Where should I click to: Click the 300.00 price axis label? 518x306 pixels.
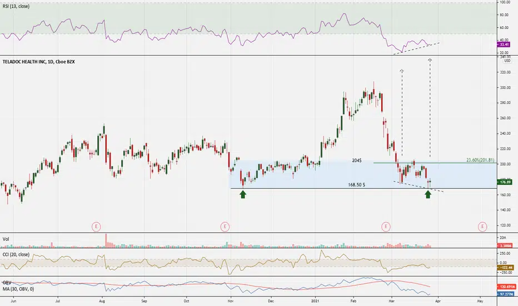505,88
